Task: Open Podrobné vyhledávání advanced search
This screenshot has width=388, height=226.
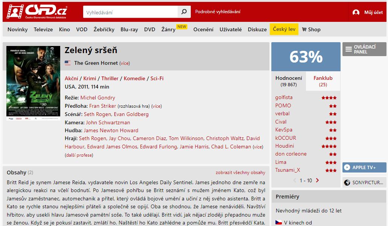Action: tap(218, 12)
